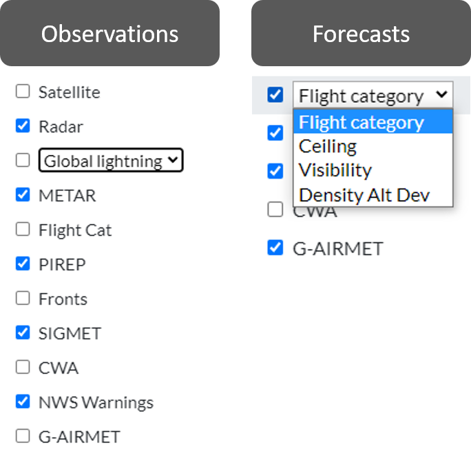Uncheck the NWS Warnings checkbox
Viewport: 471px width, 460px height.
coord(23,402)
